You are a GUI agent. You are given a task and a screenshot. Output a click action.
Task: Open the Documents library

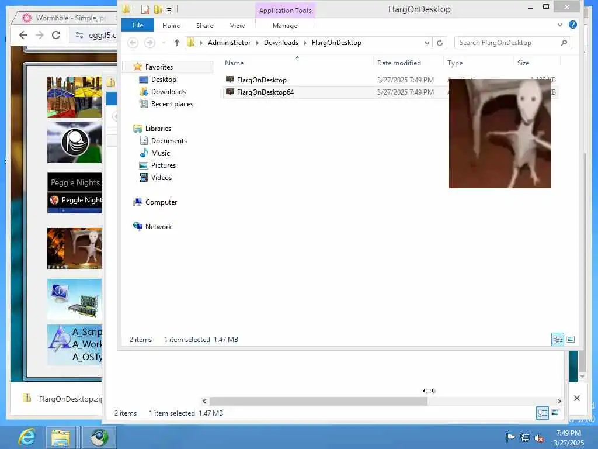(x=169, y=141)
